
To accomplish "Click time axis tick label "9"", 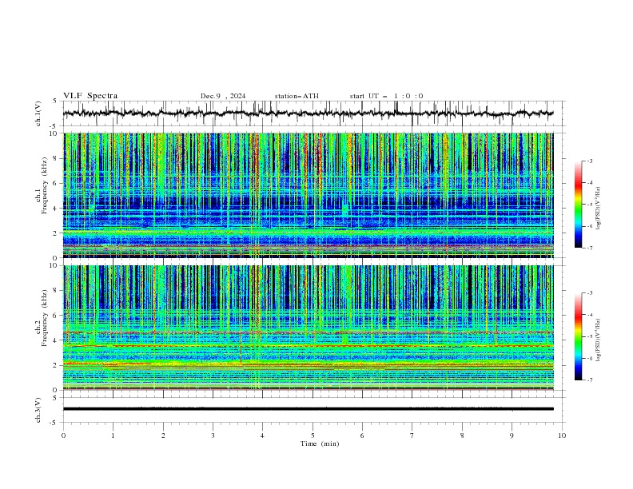I will [x=512, y=435].
